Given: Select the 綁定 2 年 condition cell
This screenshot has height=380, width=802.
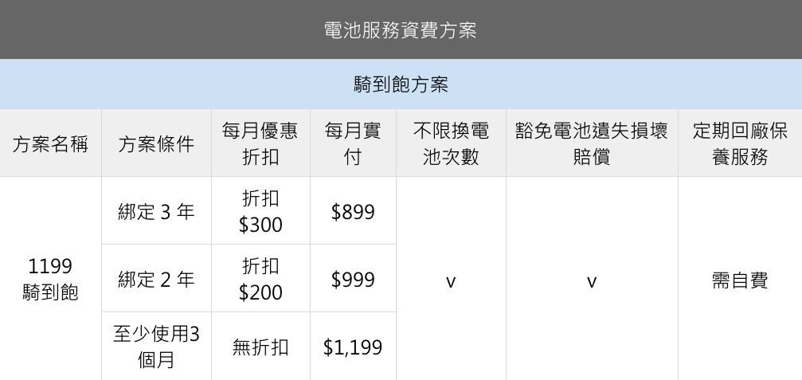Looking at the screenshot, I should 157,279.
